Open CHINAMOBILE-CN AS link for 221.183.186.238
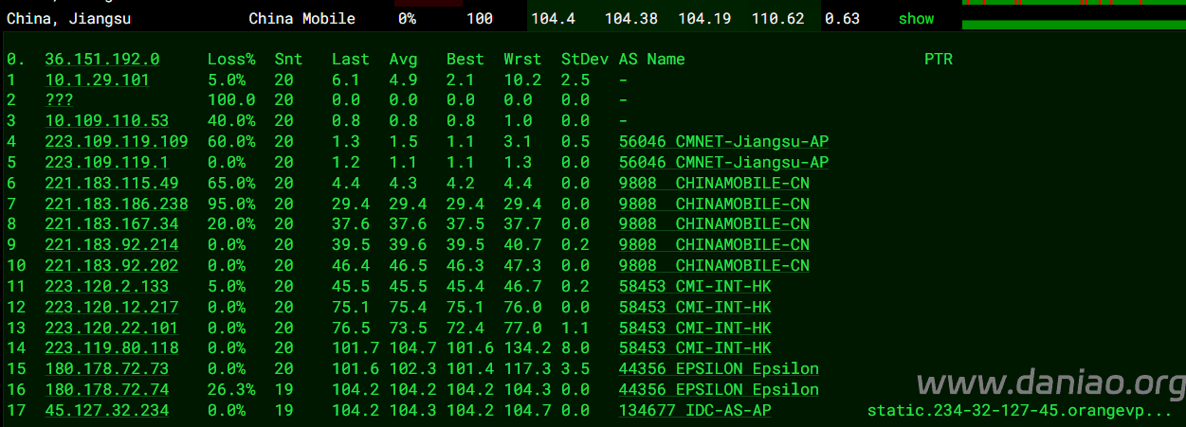Viewport: 1186px width, 427px height. coord(714,204)
